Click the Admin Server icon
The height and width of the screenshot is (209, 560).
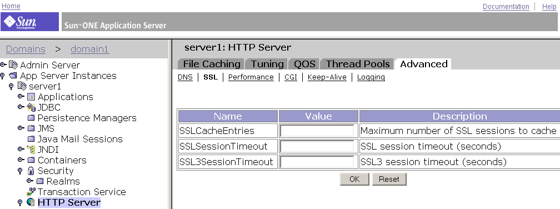tap(13, 65)
